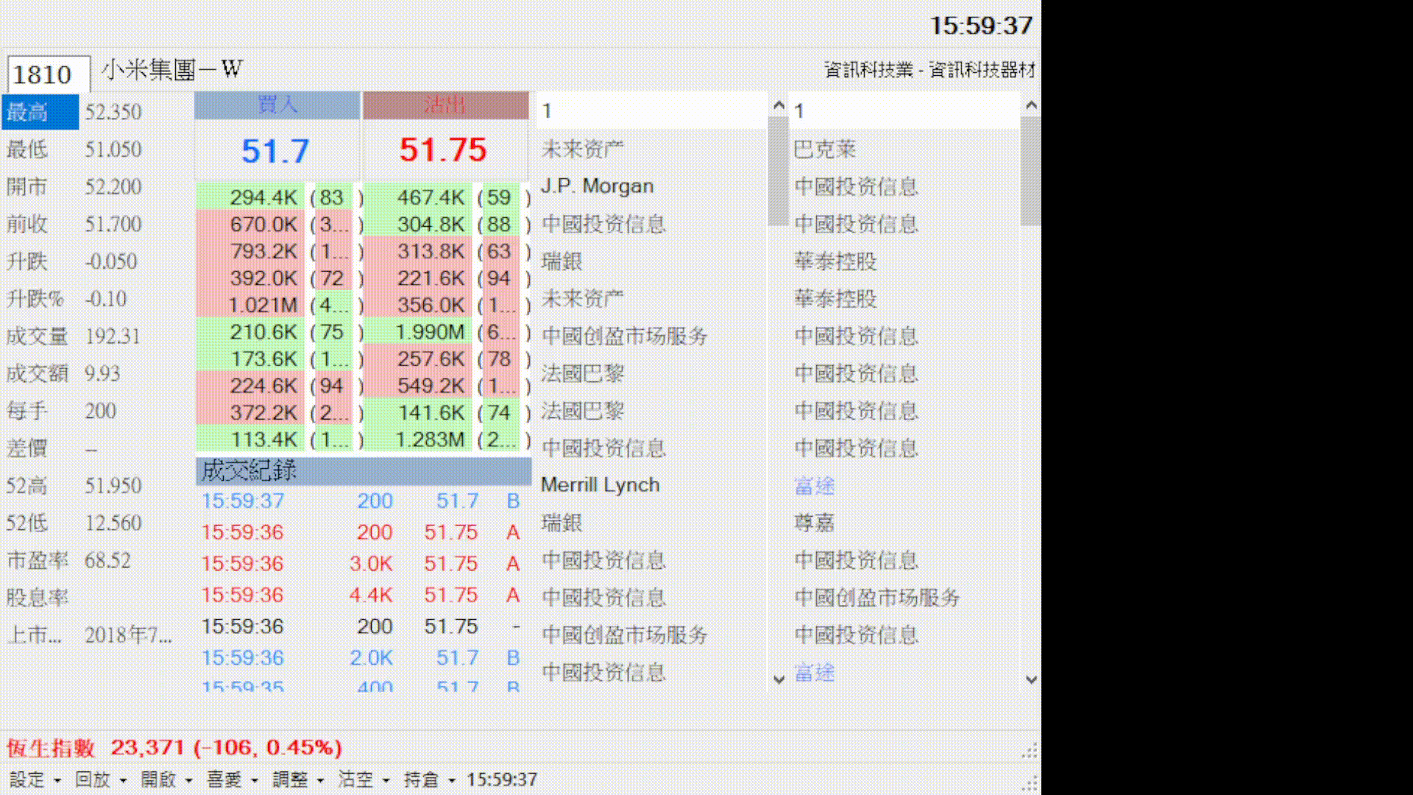Click bid queue row 1.021M
This screenshot has width=1413, height=795.
280,305
